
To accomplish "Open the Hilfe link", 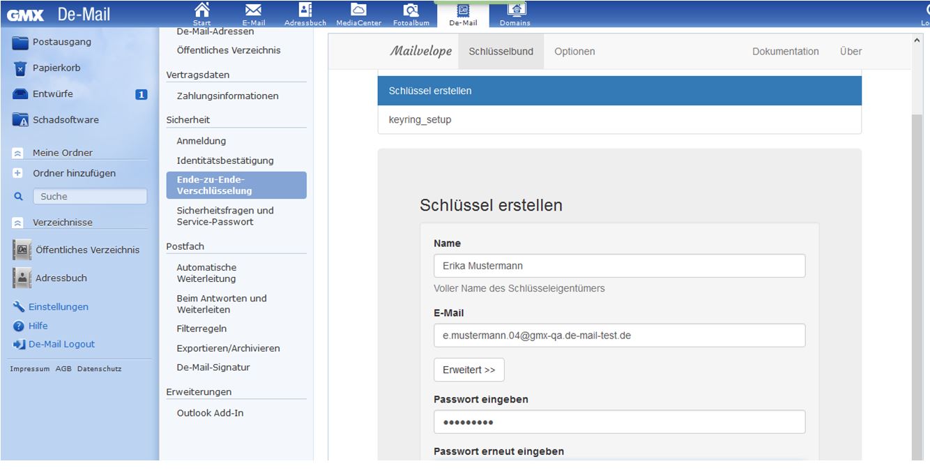I will (x=38, y=326).
